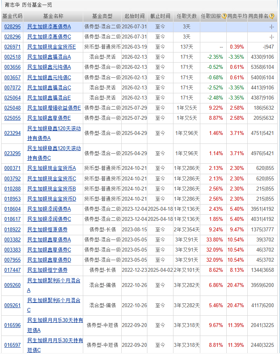Open fund code link 002518
The height and width of the screenshot is (355, 280).
tap(12, 57)
